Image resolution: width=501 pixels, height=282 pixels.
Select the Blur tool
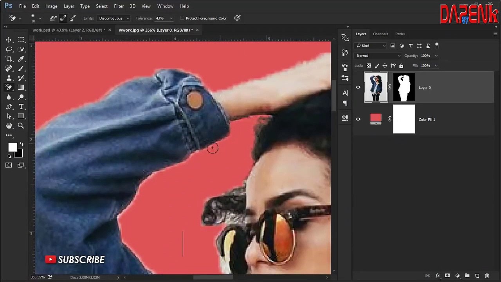(9, 97)
